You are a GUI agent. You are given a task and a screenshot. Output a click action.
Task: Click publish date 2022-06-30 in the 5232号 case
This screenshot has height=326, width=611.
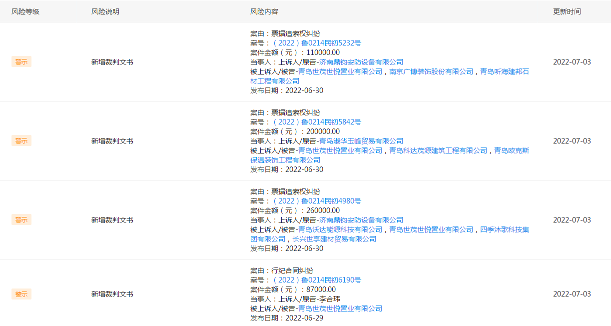coord(304,90)
